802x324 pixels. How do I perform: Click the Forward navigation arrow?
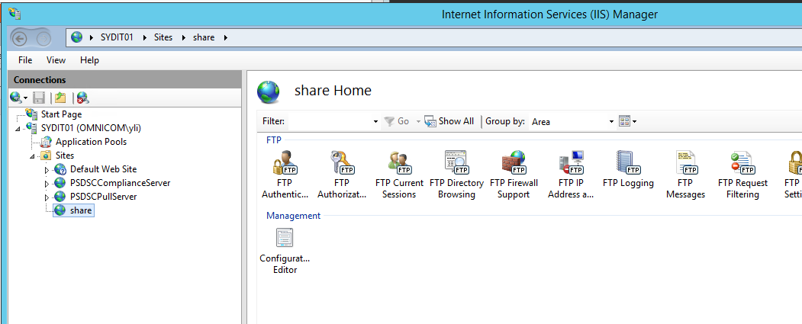tap(43, 38)
